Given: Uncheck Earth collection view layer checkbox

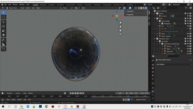Looking at the screenshot, I should 185,18.
